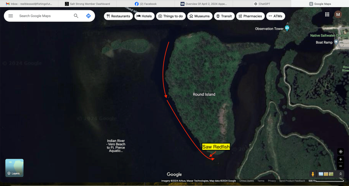The image size is (349, 186).
Task: Show your location on the map
Action: tap(340, 152)
